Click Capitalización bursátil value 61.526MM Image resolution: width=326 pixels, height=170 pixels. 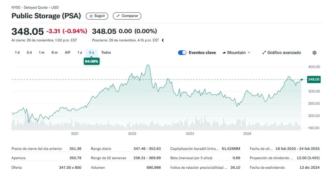pyautogui.click(x=231, y=149)
